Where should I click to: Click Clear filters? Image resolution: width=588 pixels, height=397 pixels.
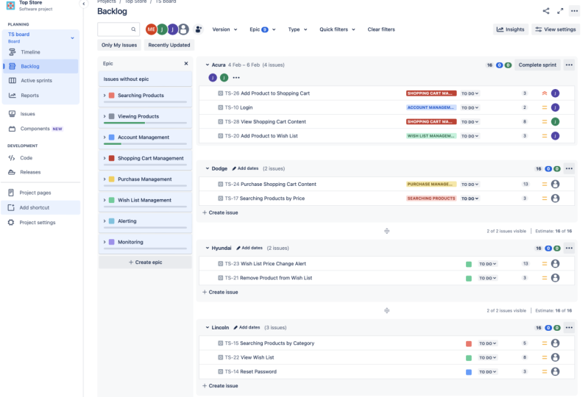coord(381,29)
